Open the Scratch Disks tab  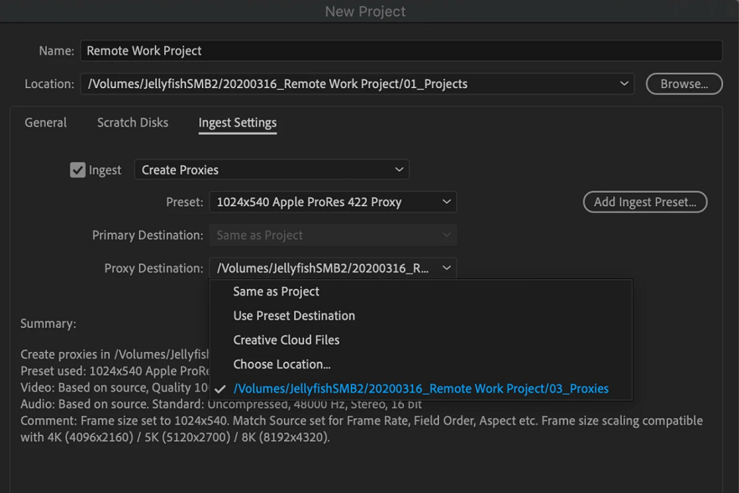[x=132, y=122]
